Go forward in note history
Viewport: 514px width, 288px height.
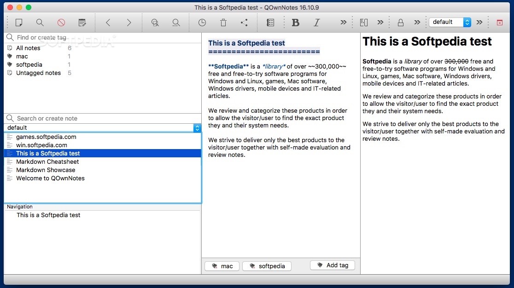click(129, 22)
